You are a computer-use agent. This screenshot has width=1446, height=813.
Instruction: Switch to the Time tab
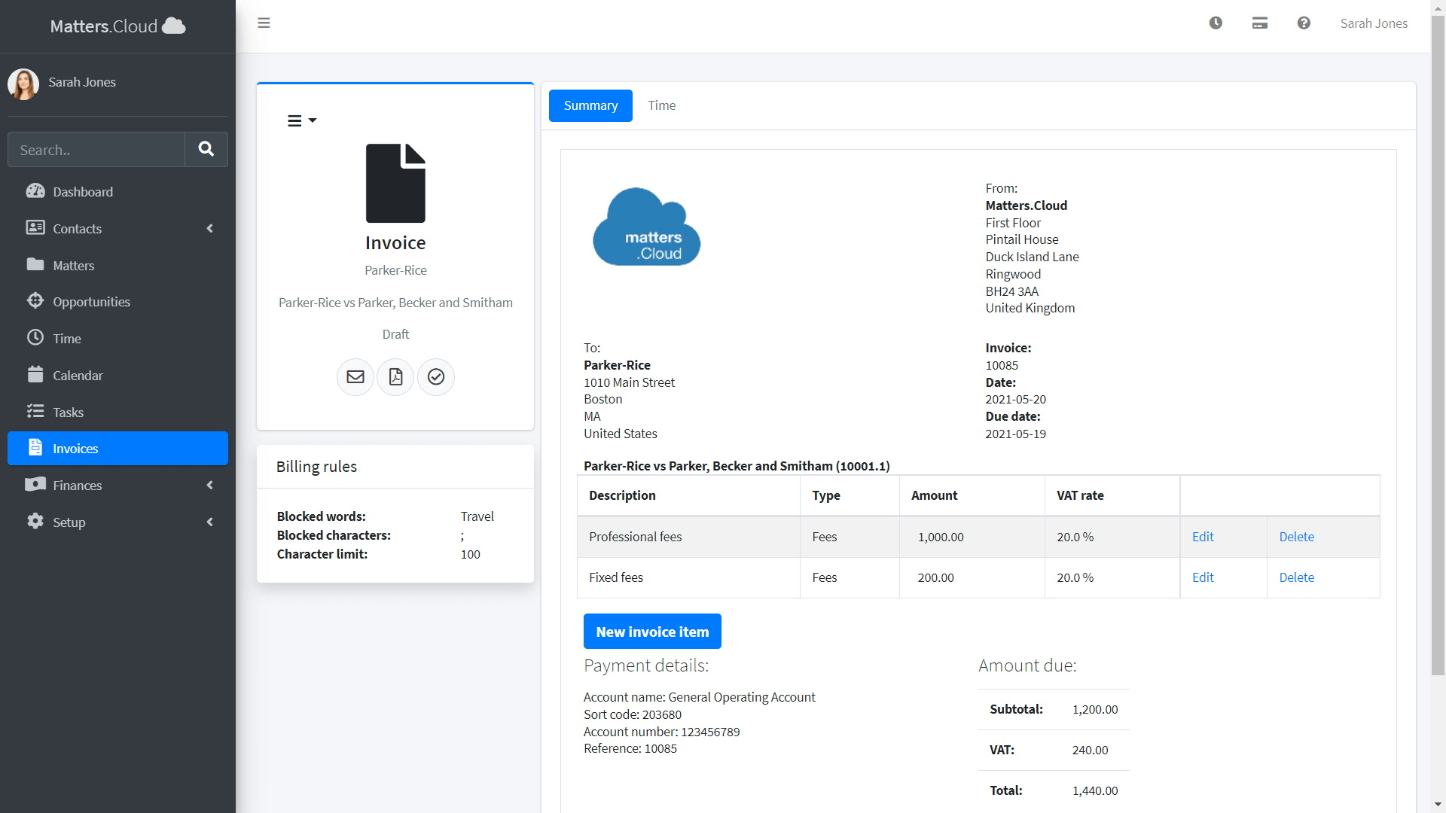[661, 105]
